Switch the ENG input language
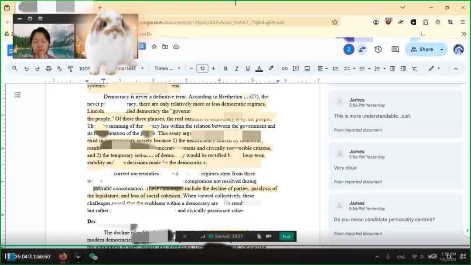 (401, 257)
